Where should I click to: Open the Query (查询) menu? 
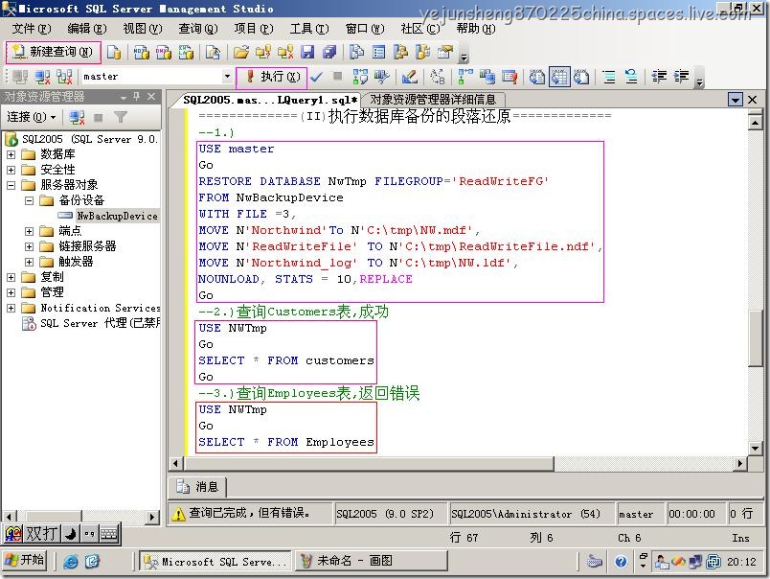198,29
